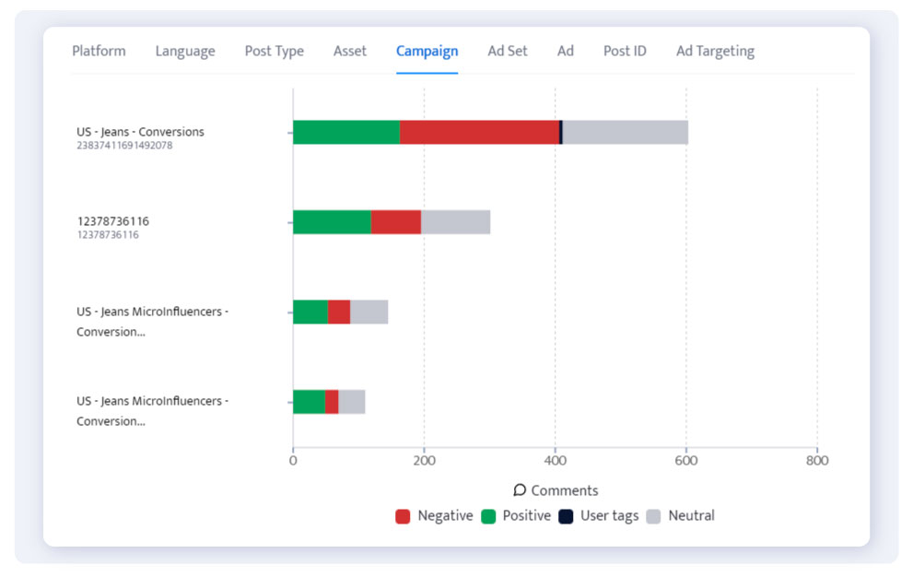Switch to the Platform tab
The image size is (913, 577).
click(x=99, y=51)
